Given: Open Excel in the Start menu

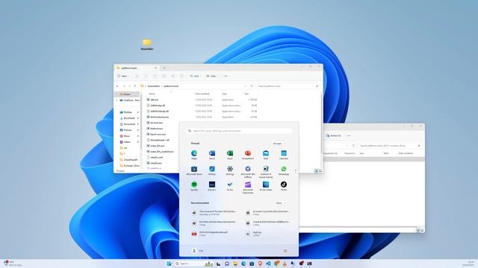Looking at the screenshot, I should pos(230,154).
